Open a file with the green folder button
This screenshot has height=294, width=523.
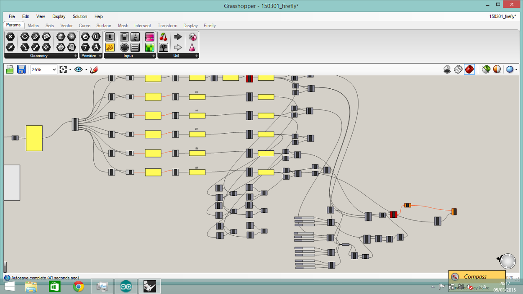9,69
